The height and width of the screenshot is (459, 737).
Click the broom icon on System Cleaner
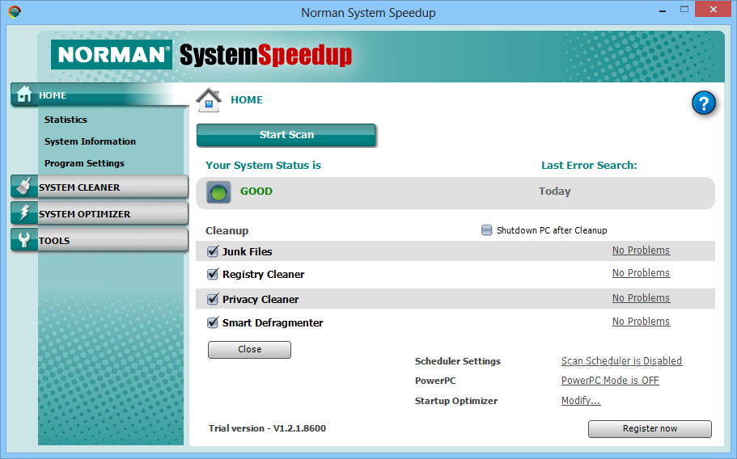[24, 187]
